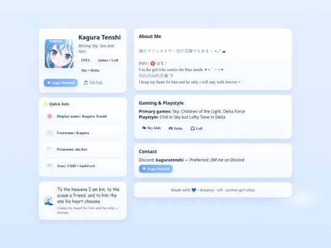Click the 'Made with' footer text
The width and height of the screenshot is (331, 248).
[213, 190]
